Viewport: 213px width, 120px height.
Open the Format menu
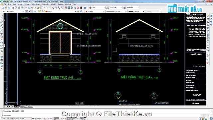26,4
